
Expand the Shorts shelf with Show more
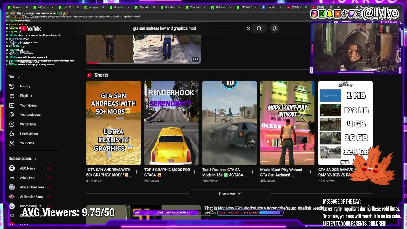click(230, 193)
